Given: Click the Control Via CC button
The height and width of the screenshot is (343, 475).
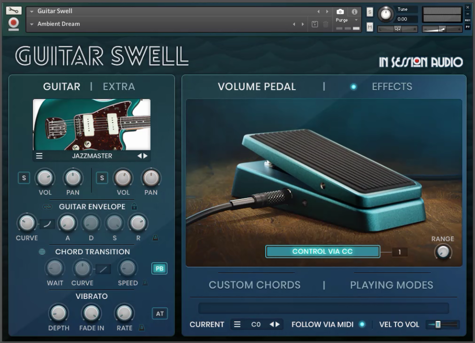Looking at the screenshot, I should [323, 251].
